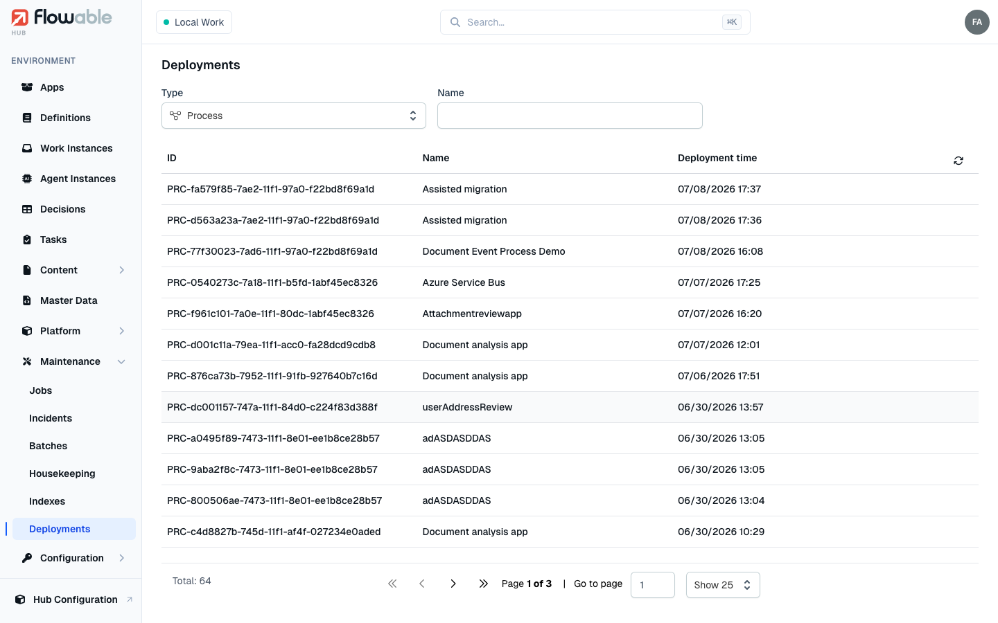Viewport: 998px width, 623px height.
Task: Click the Platform cube icon
Action: tap(27, 331)
